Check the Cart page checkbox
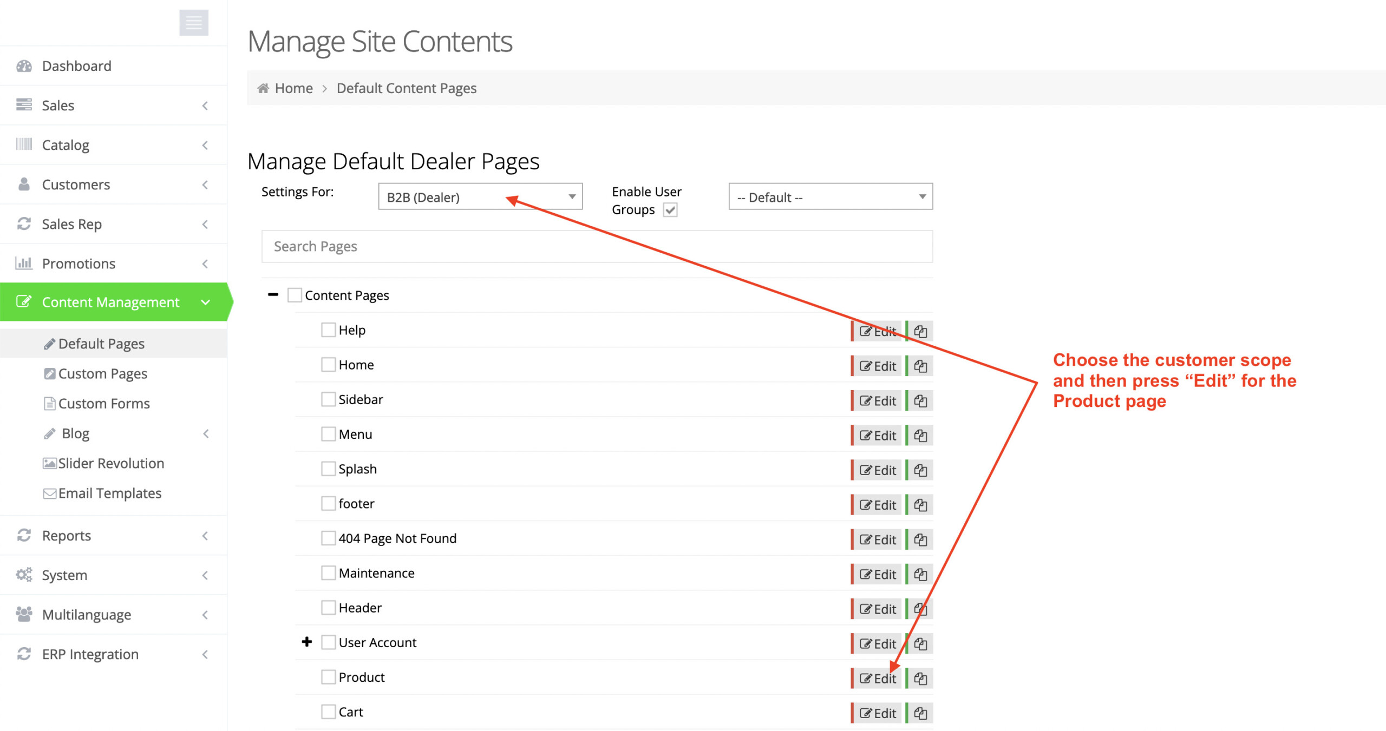Viewport: 1386px width, 731px height. pos(328,711)
